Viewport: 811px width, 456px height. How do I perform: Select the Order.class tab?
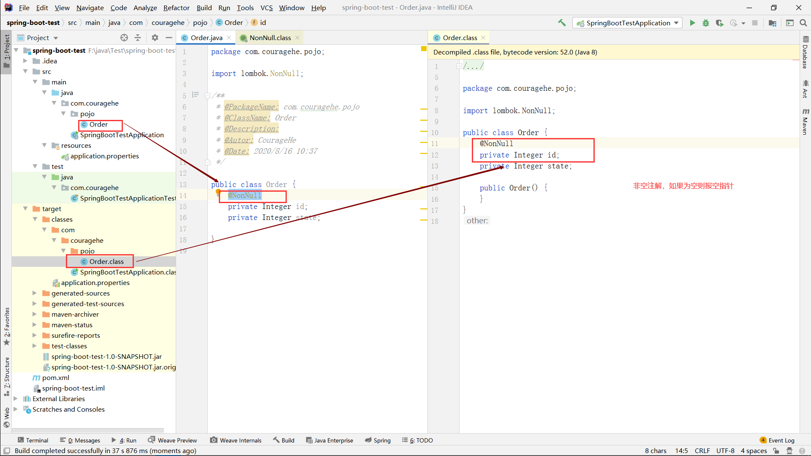[456, 37]
